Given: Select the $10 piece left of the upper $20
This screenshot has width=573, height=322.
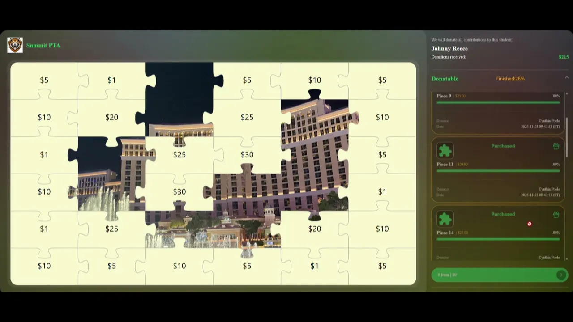Looking at the screenshot, I should click(44, 117).
